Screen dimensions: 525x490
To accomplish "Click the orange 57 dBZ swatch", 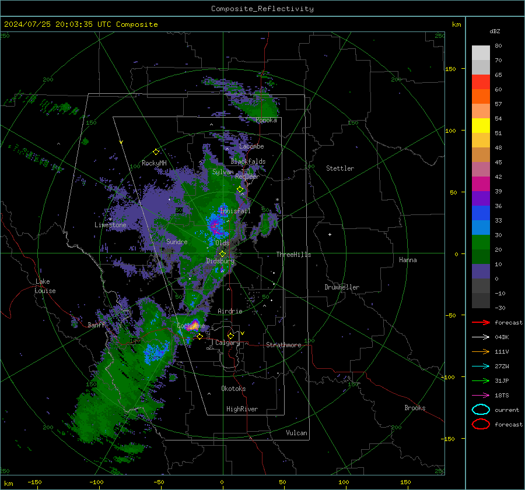I will pos(481,96).
